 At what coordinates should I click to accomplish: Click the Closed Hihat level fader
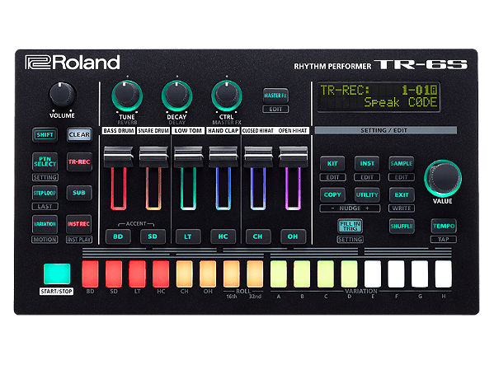(x=258, y=157)
